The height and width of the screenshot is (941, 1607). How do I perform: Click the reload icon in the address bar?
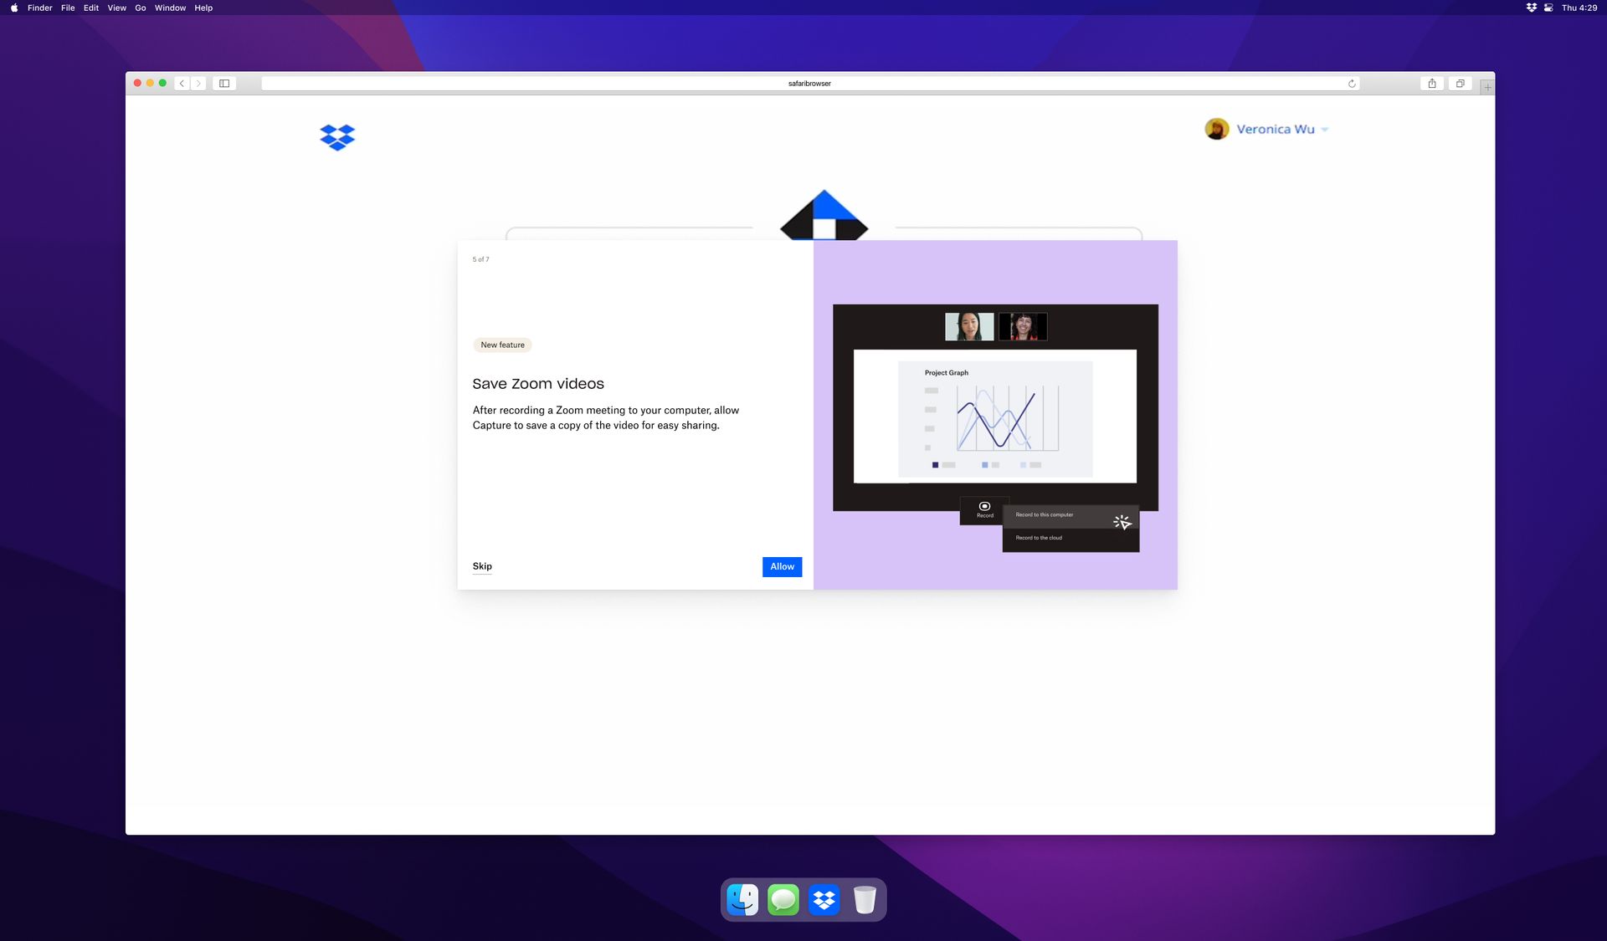(1351, 83)
